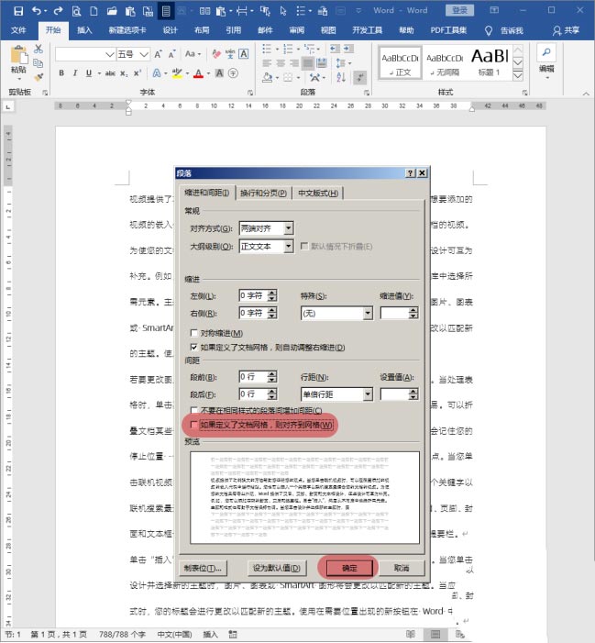
Task: Open the dialog help question mark
Action: [408, 172]
